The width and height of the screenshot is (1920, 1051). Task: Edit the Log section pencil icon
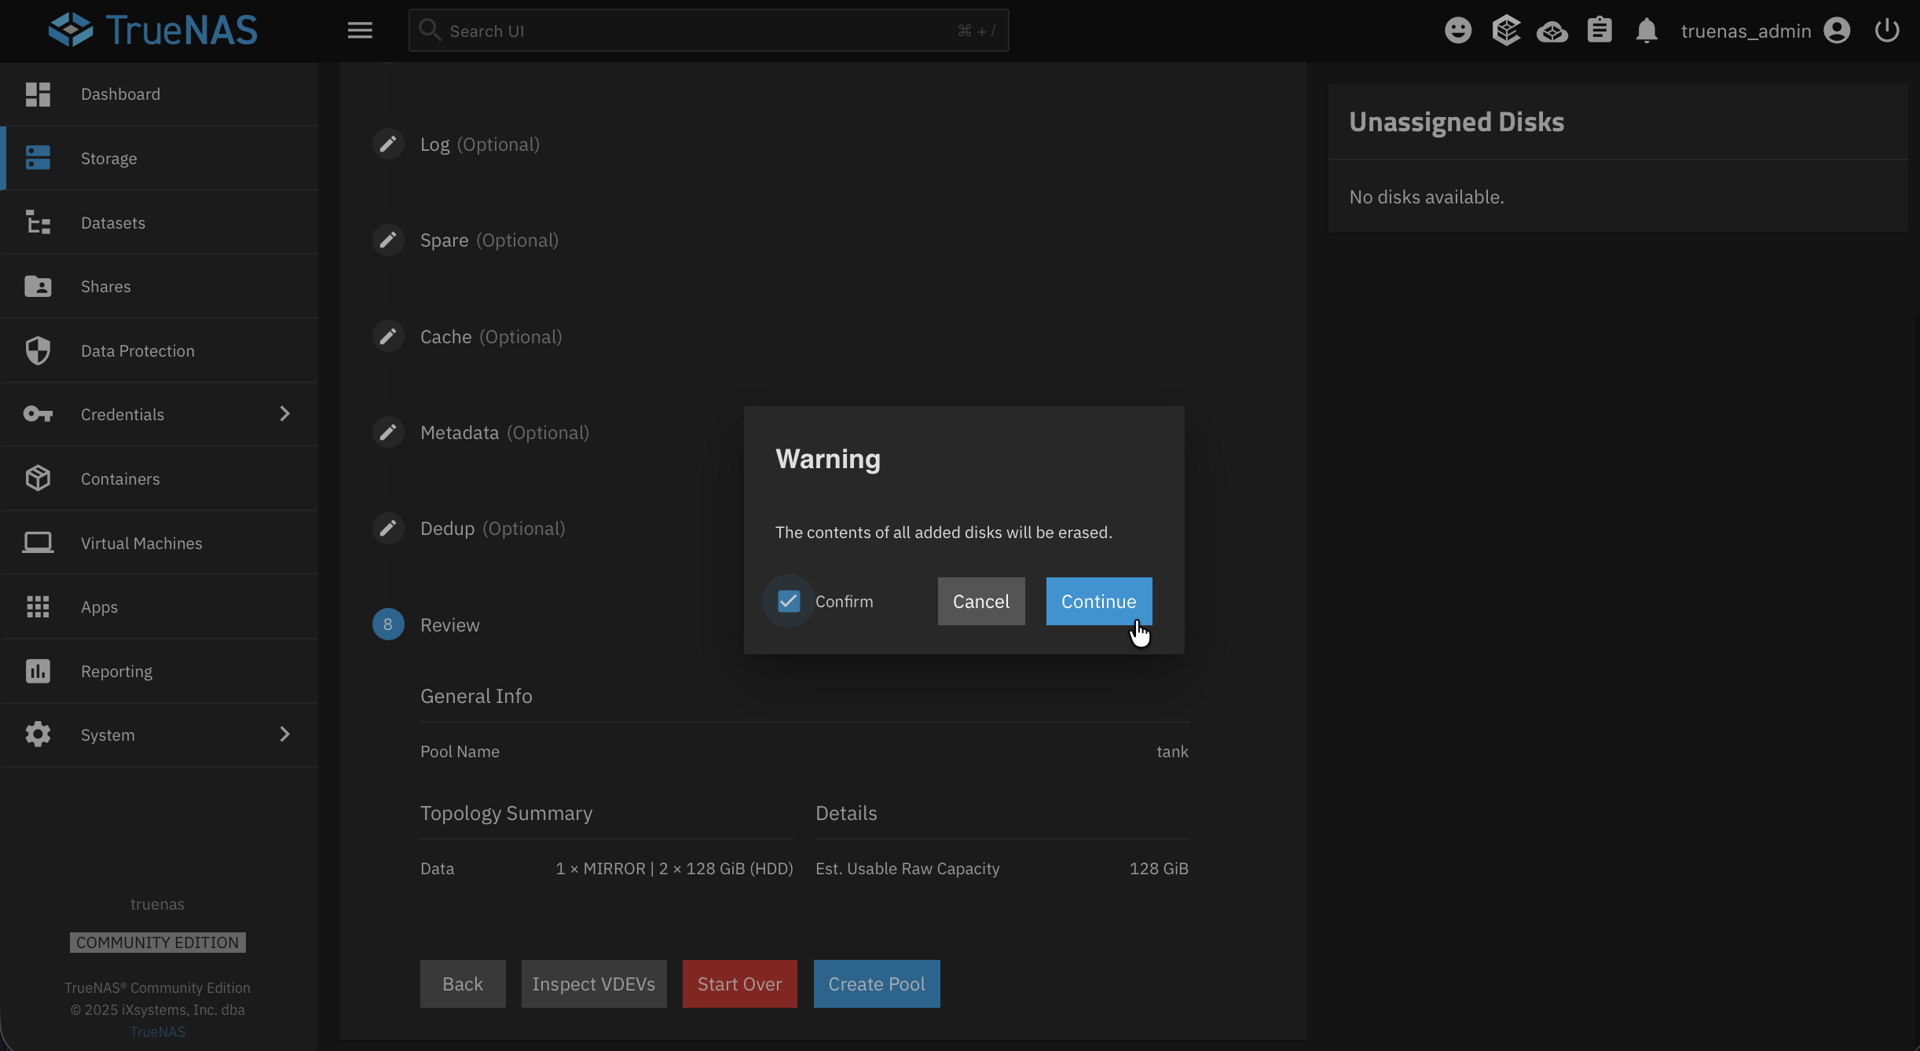click(388, 144)
